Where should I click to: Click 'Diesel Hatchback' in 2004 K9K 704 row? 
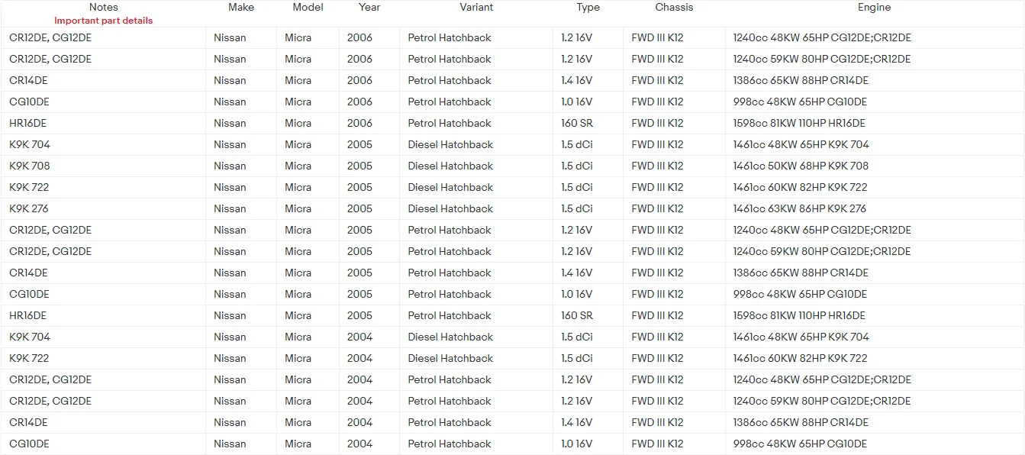click(450, 337)
